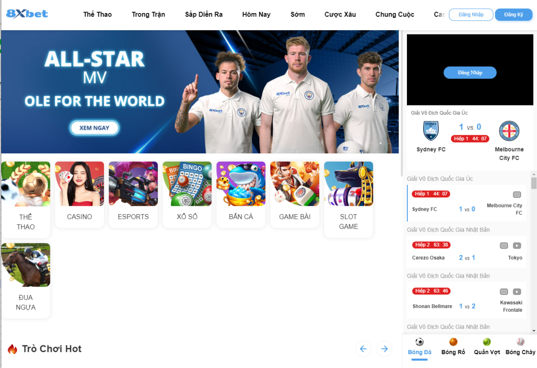Viewport: 537px width, 368px height.
Task: Open the Đua Ngựa horse racing tile
Action: coord(26,281)
